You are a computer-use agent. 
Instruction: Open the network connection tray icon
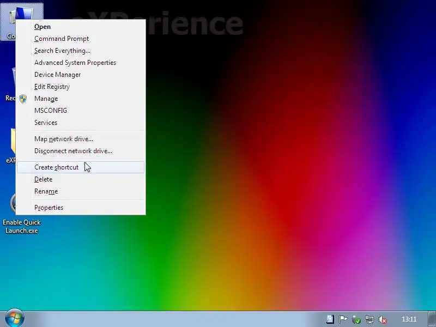[370, 319]
